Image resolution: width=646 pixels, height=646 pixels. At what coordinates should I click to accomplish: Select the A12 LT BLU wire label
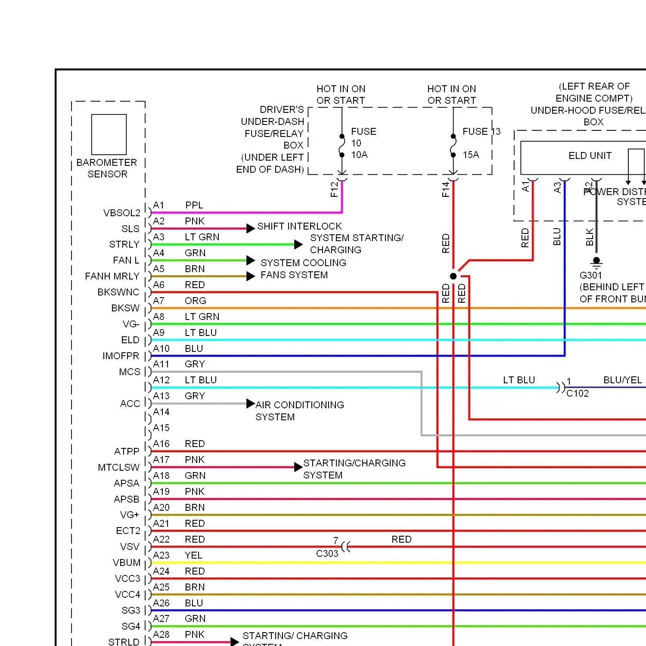coord(185,380)
